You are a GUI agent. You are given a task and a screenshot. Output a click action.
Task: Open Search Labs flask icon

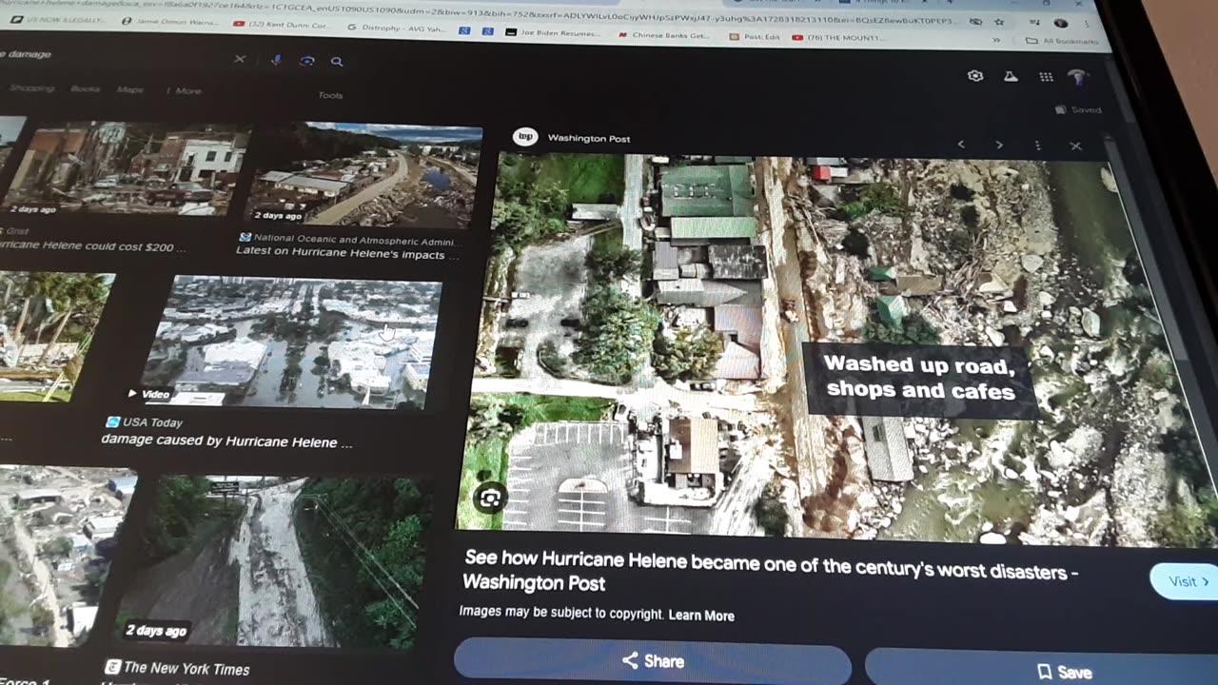coord(1011,77)
